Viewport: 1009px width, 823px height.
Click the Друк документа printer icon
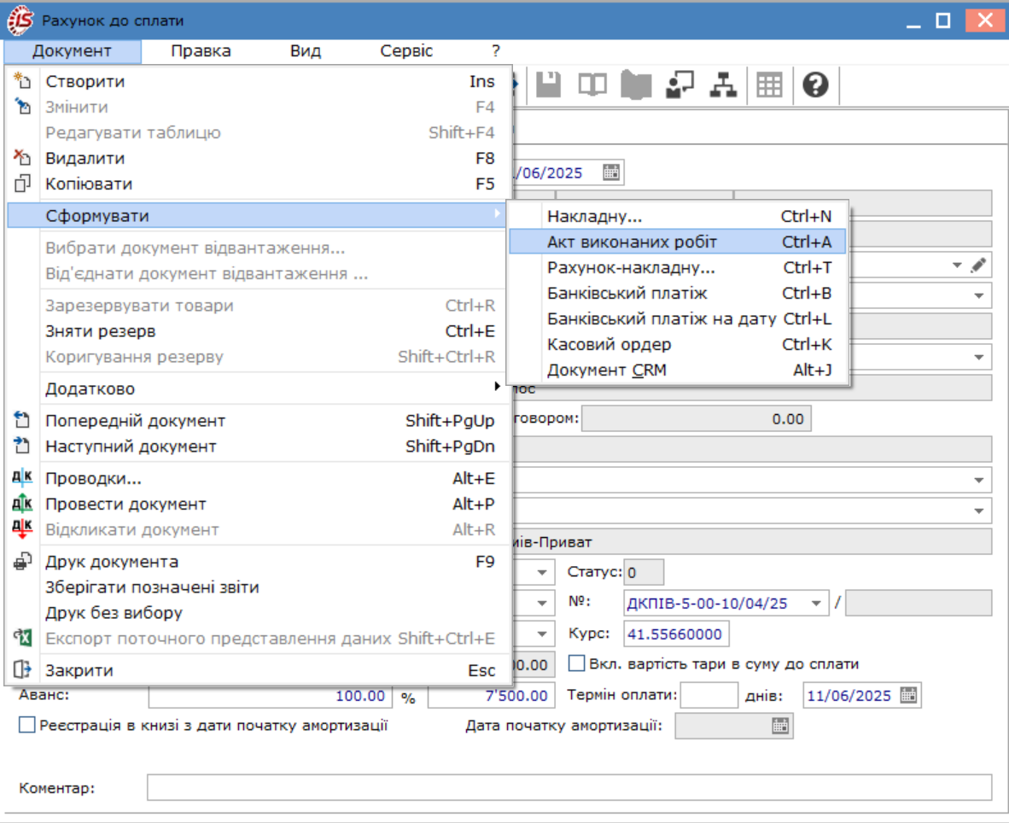[22, 561]
